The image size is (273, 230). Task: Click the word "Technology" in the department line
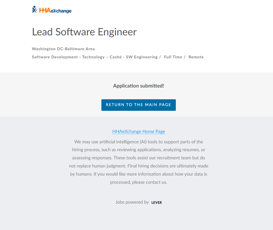(93, 57)
